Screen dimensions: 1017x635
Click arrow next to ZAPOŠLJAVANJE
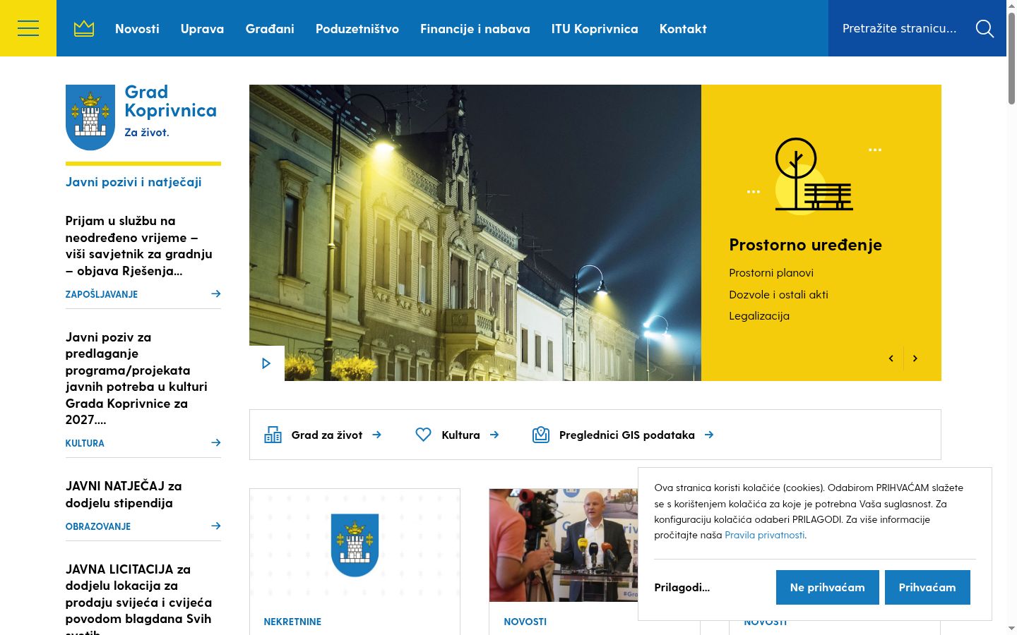[216, 294]
